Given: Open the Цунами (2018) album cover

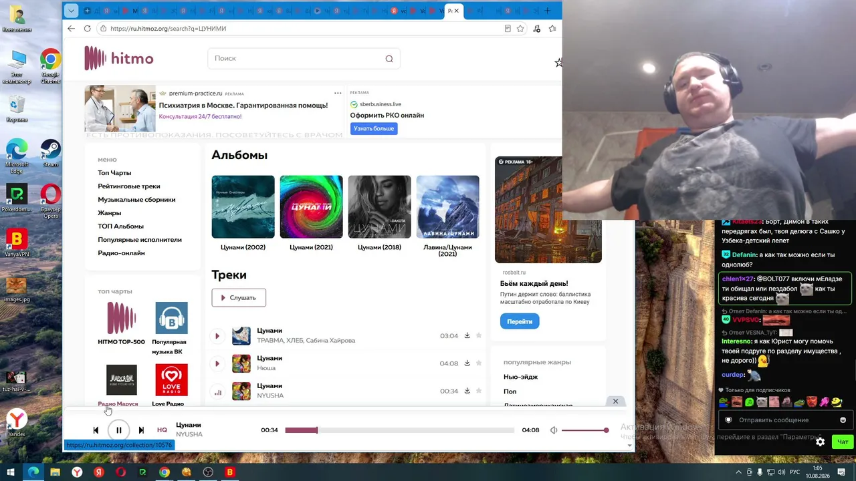Looking at the screenshot, I should 379,207.
